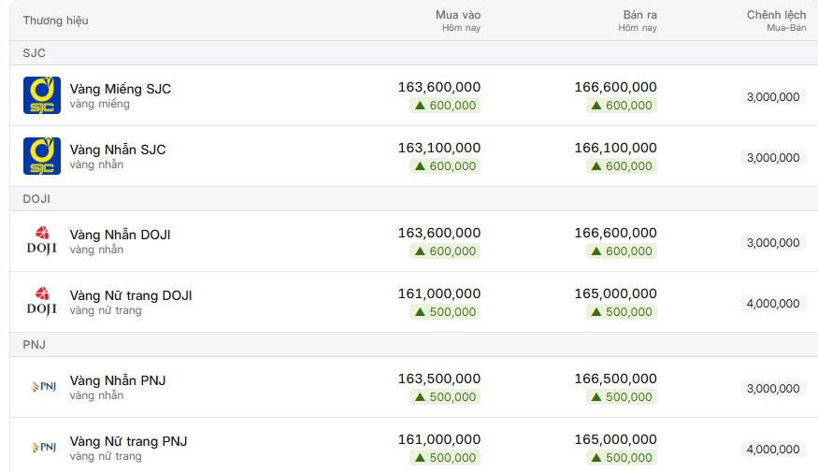Screen dimensions: 818x472
Task: Click the 600,000 buy change badge for Vàng Nhẫn DOJI
Action: click(x=445, y=251)
